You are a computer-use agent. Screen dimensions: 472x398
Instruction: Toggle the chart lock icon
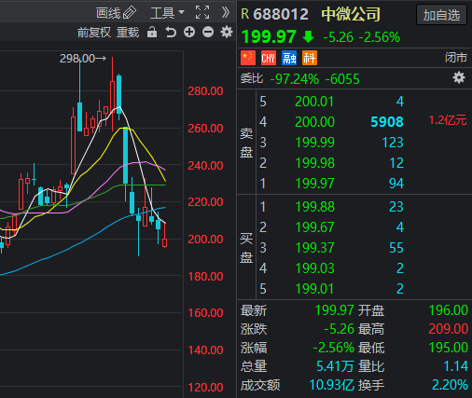click(x=152, y=32)
